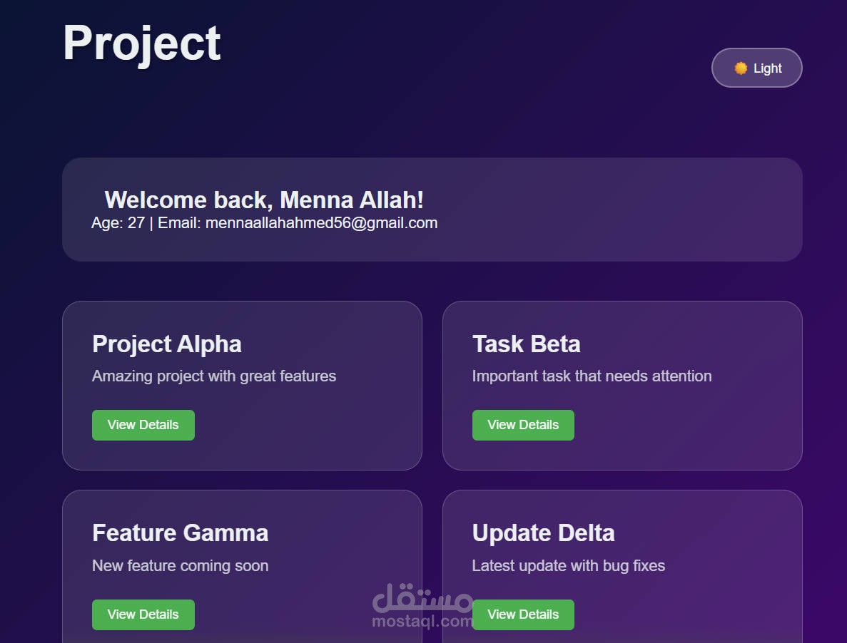Select the Project Alpha card heading
847x643 pixels.
167,344
